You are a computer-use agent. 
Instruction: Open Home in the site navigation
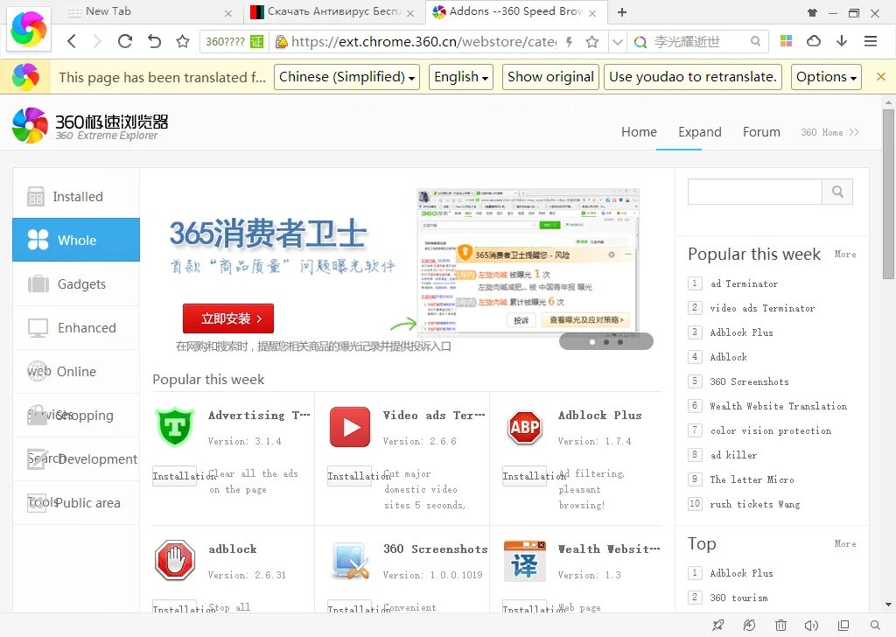[639, 132]
